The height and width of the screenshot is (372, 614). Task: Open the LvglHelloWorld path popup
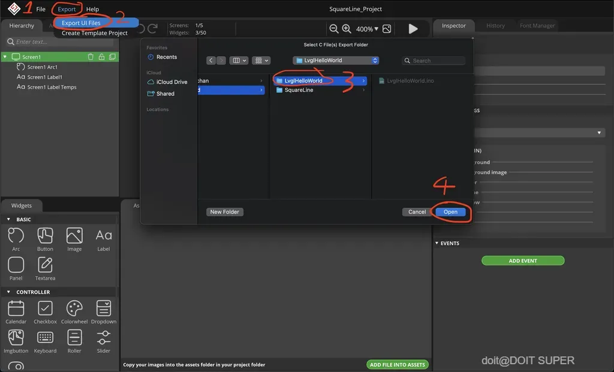[336, 61]
